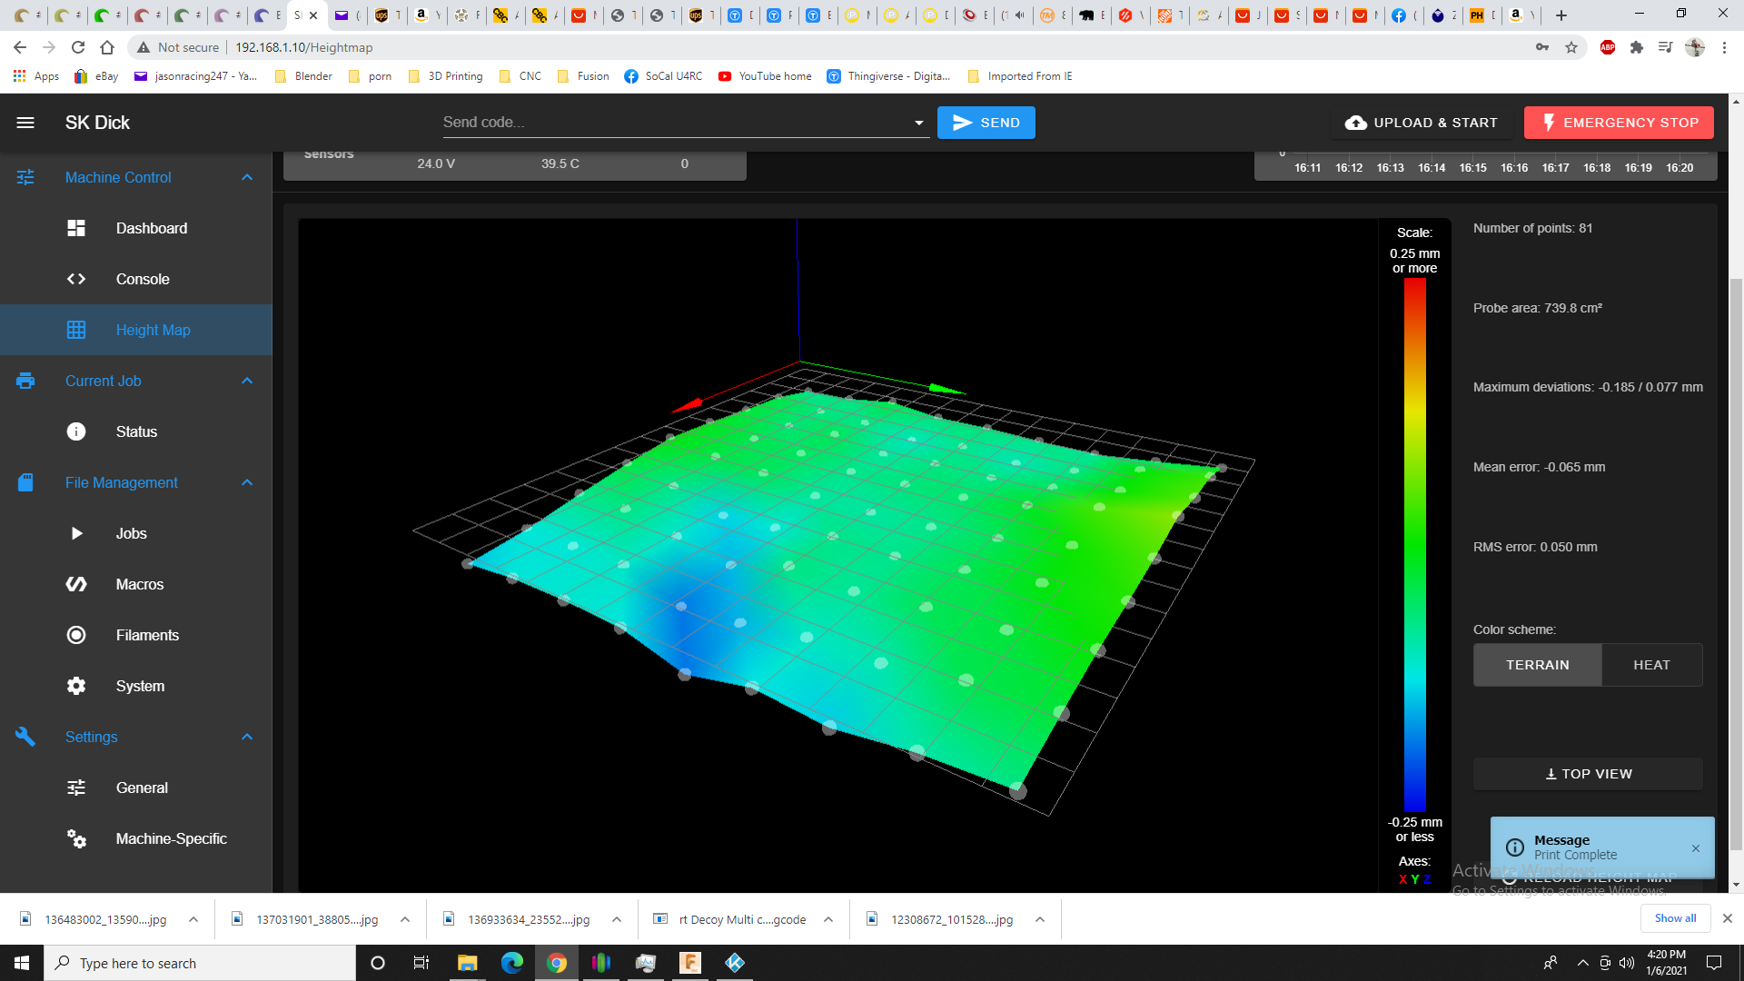
Task: Click UPLOAD & START button
Action: tap(1421, 123)
